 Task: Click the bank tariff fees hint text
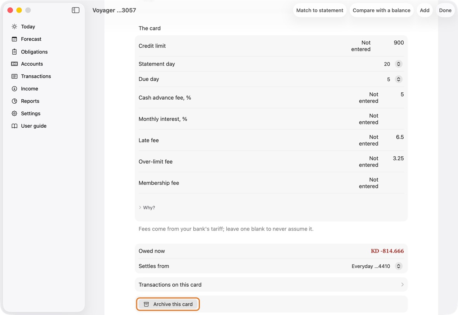226,229
